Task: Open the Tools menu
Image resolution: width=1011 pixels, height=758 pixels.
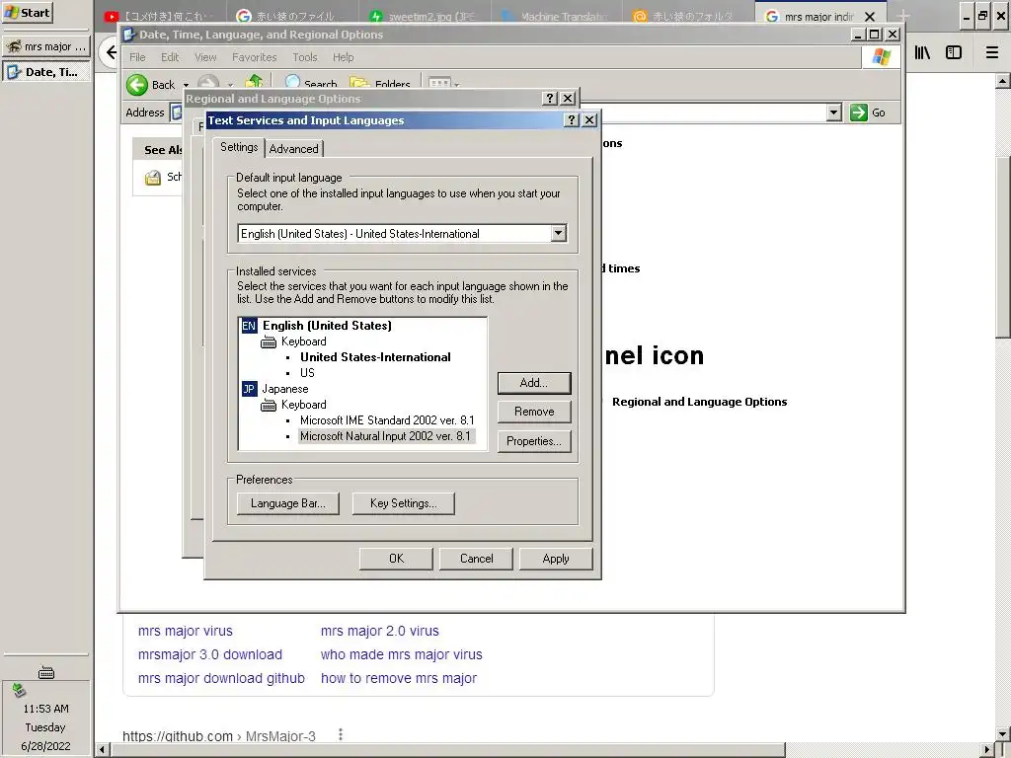Action: tap(305, 57)
